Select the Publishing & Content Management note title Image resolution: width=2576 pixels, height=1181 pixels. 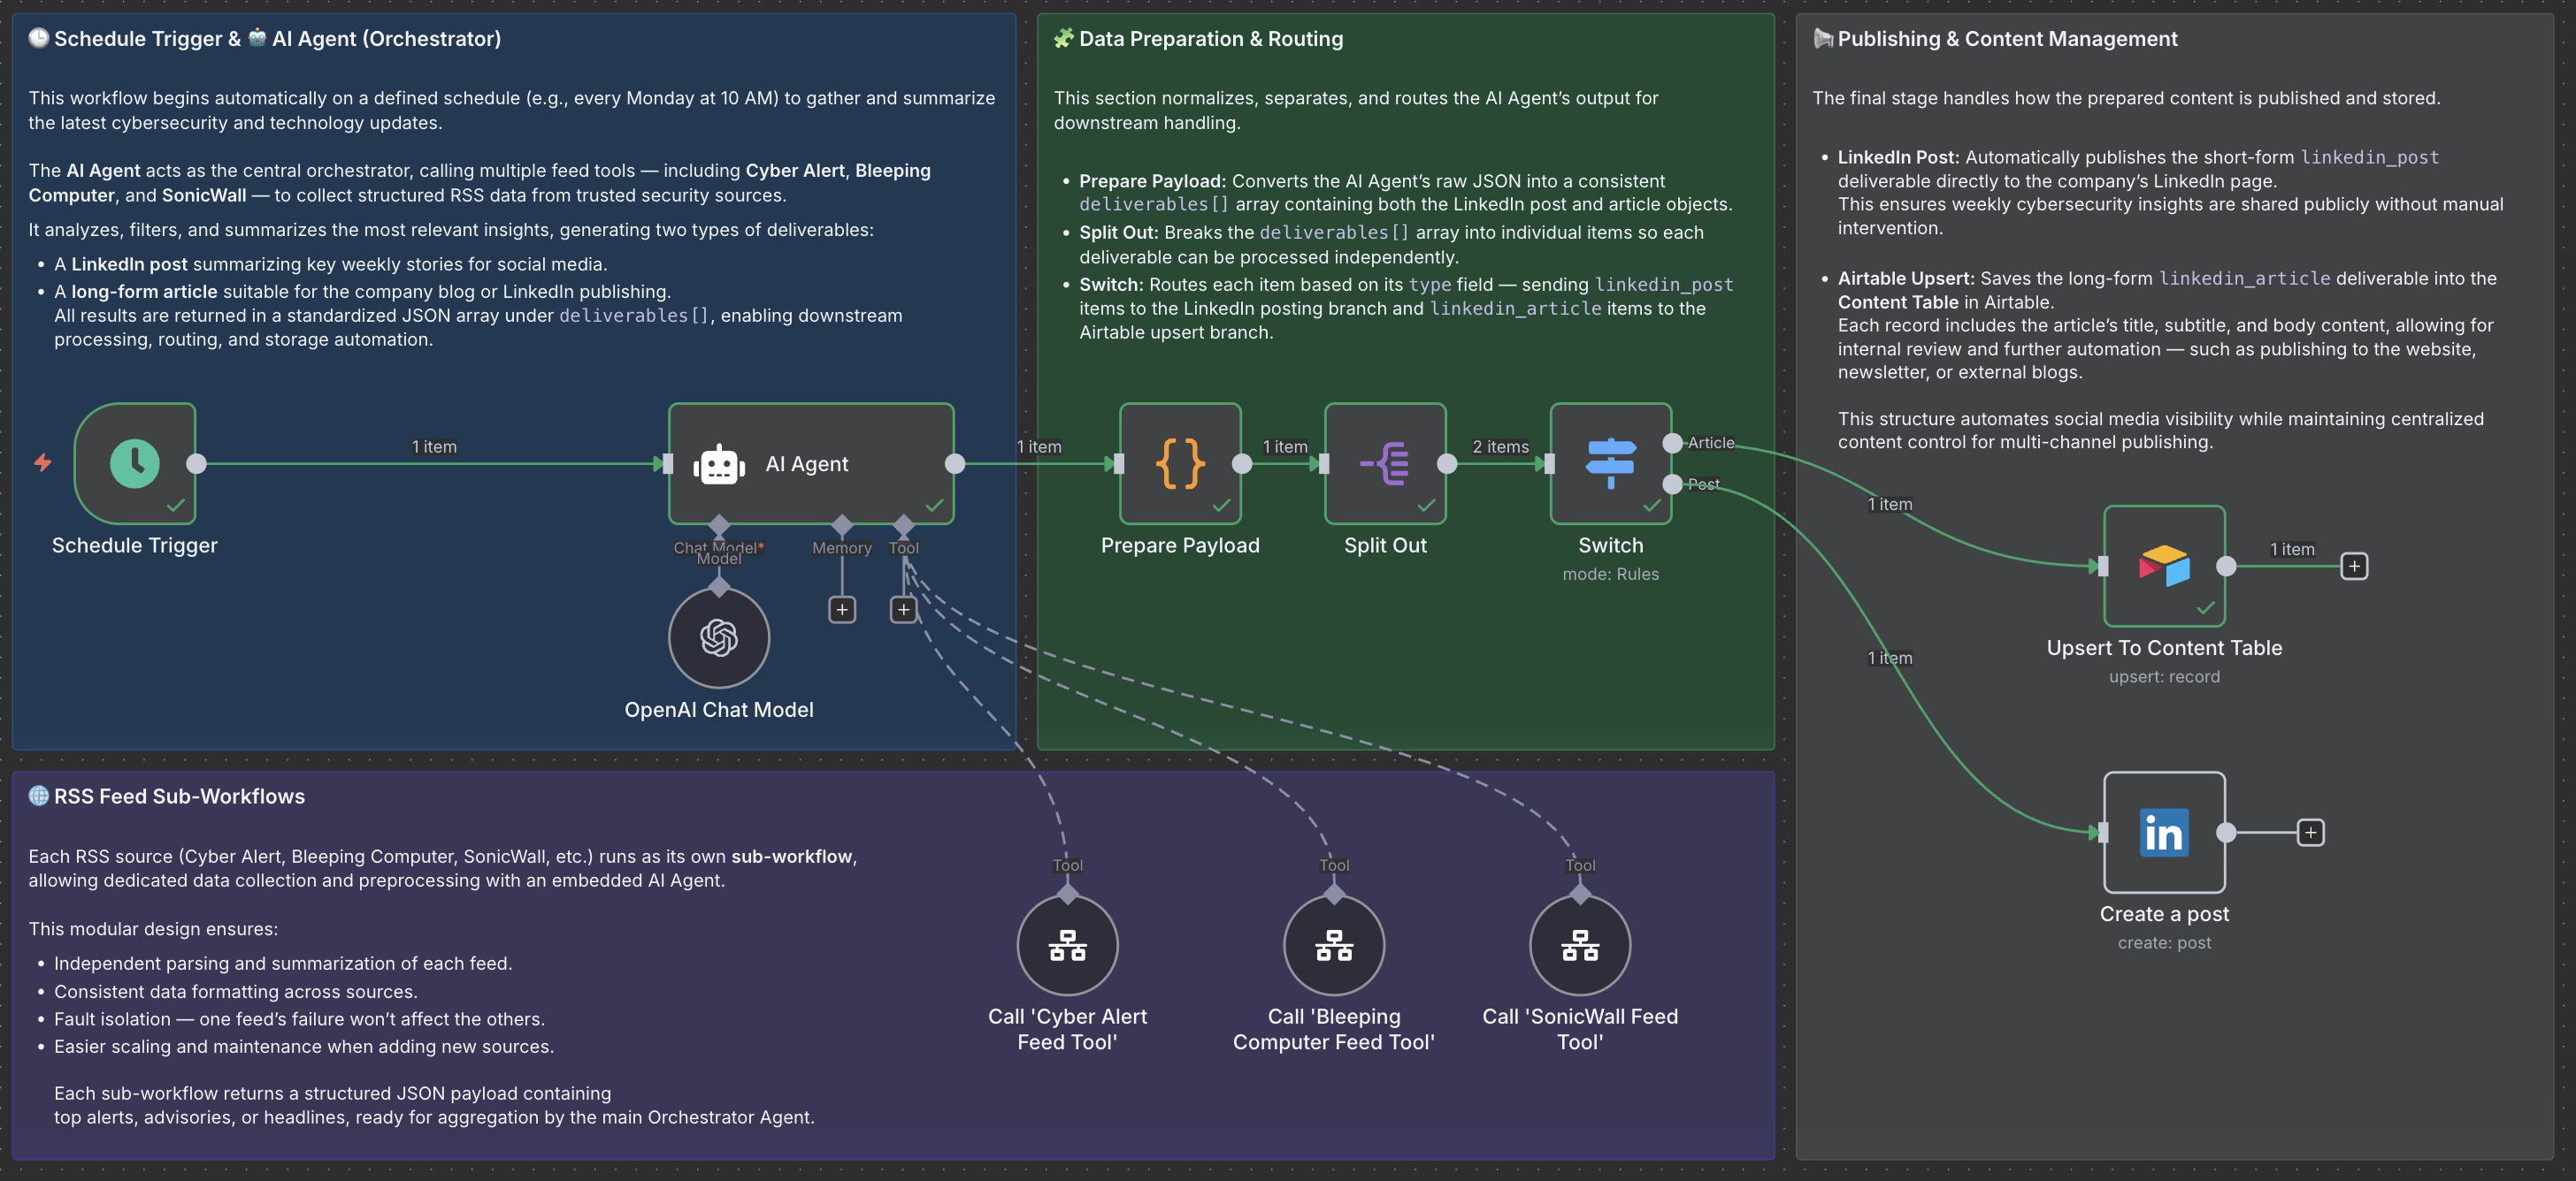[x=1995, y=39]
